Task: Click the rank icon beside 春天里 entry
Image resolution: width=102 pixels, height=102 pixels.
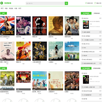Action: coord(82,99)
